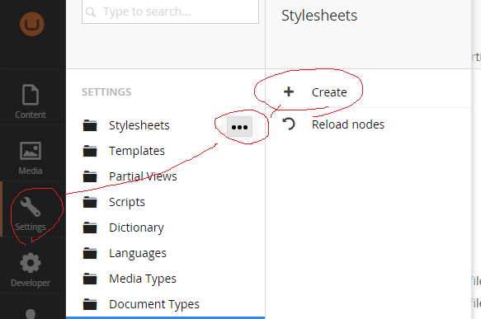
Task: Click the Create plus icon
Action: pos(289,91)
